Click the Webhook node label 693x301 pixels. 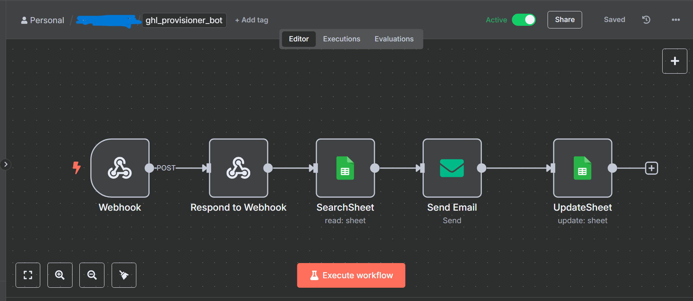tap(120, 207)
